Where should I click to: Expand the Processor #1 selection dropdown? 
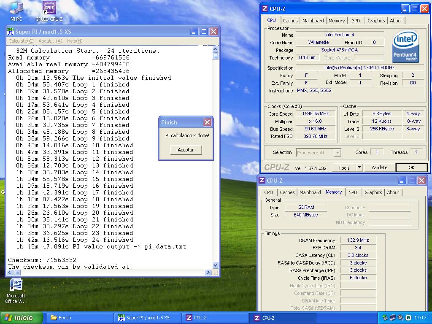click(337, 153)
